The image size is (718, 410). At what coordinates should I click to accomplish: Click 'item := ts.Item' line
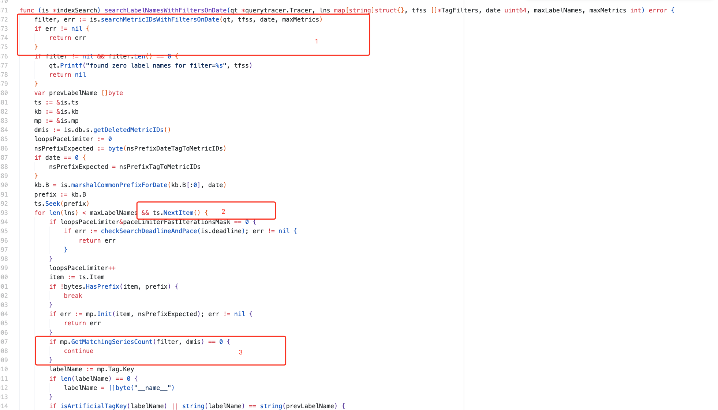click(77, 277)
